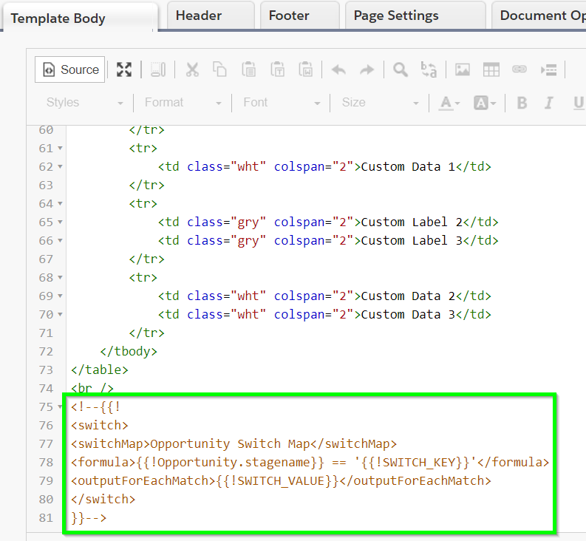Click the 'Custom Data 3' text in code
586x541 pixels.
[408, 314]
